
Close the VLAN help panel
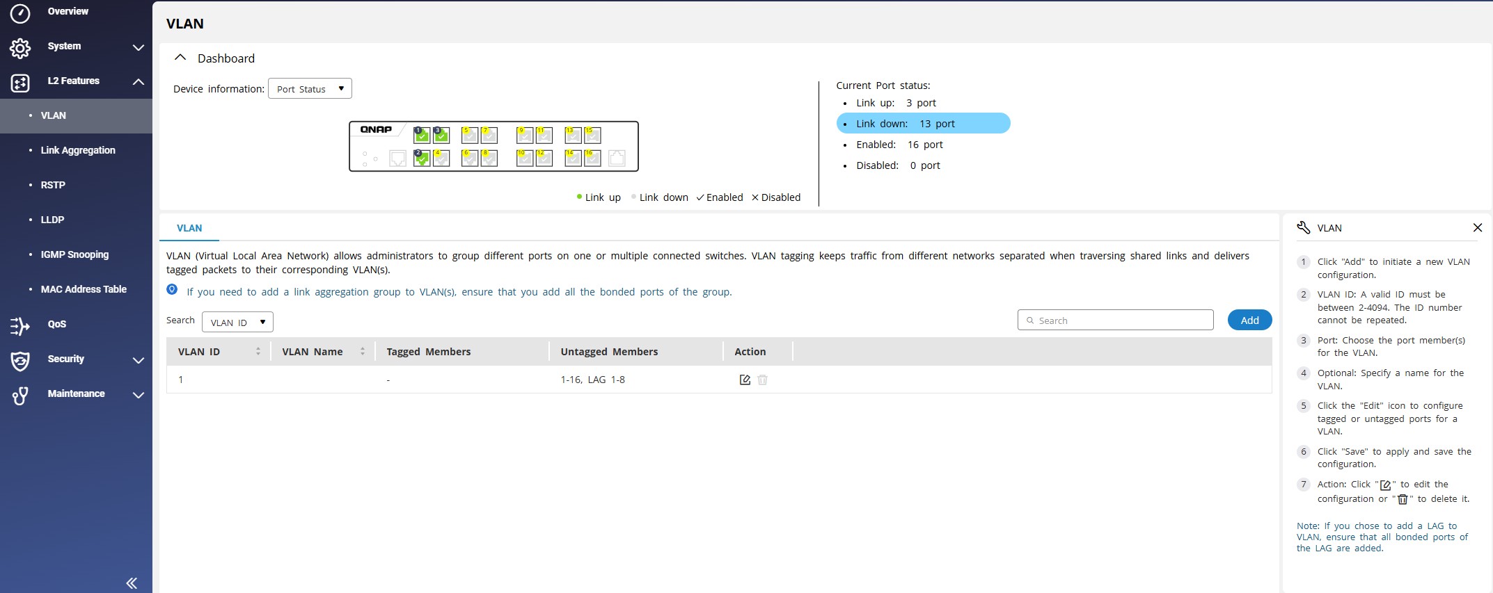point(1478,227)
